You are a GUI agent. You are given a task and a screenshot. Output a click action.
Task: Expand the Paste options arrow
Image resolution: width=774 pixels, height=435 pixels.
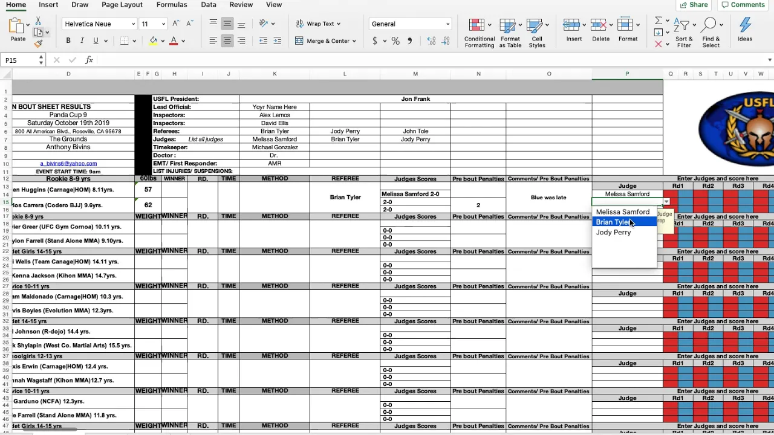click(28, 25)
